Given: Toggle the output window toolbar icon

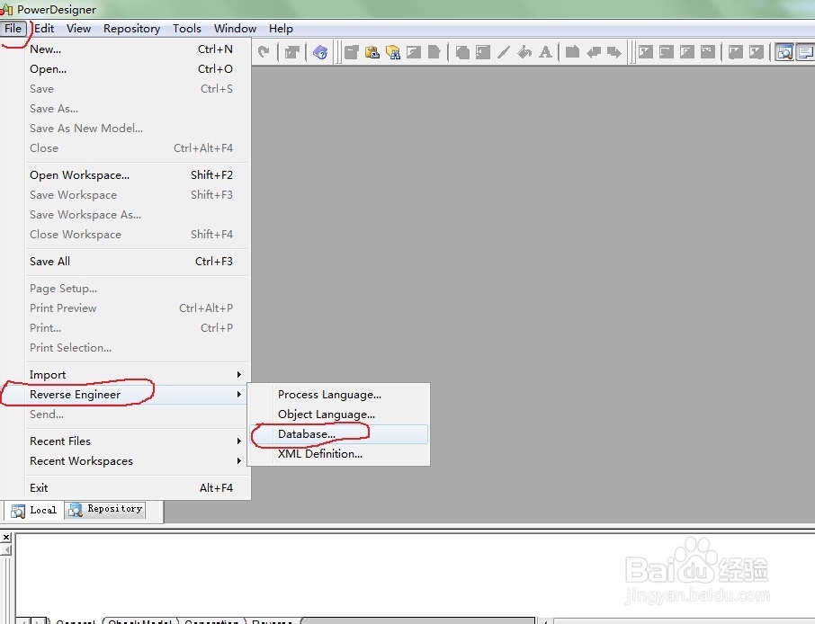Looking at the screenshot, I should pos(805,52).
